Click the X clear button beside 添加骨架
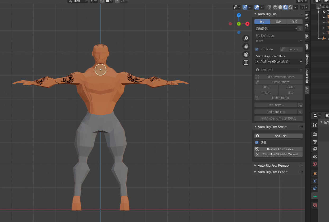The height and width of the screenshot is (222, 329). coord(300,29)
